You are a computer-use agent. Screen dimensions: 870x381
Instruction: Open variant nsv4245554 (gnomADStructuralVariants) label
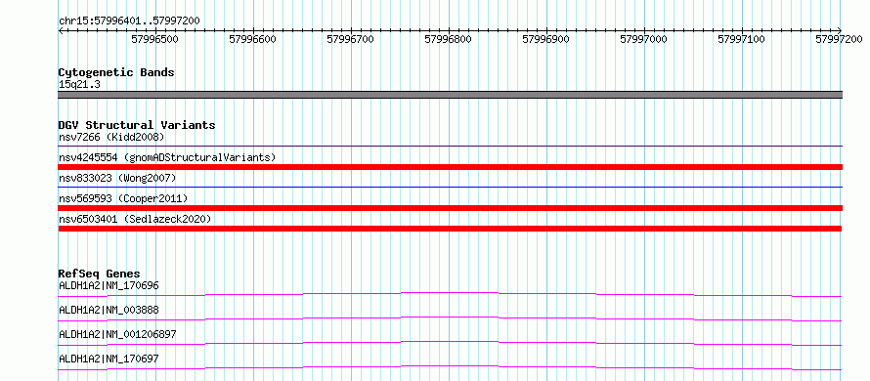point(167,157)
